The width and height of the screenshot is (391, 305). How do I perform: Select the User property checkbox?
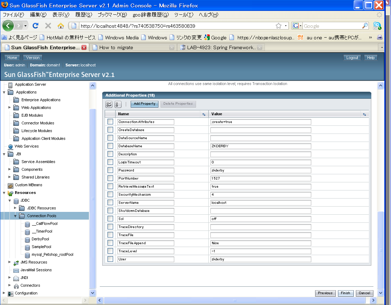coord(110,259)
